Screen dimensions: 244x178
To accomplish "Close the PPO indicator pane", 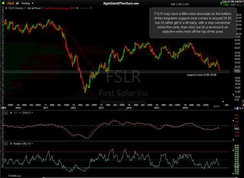I will click(x=6, y=113).
